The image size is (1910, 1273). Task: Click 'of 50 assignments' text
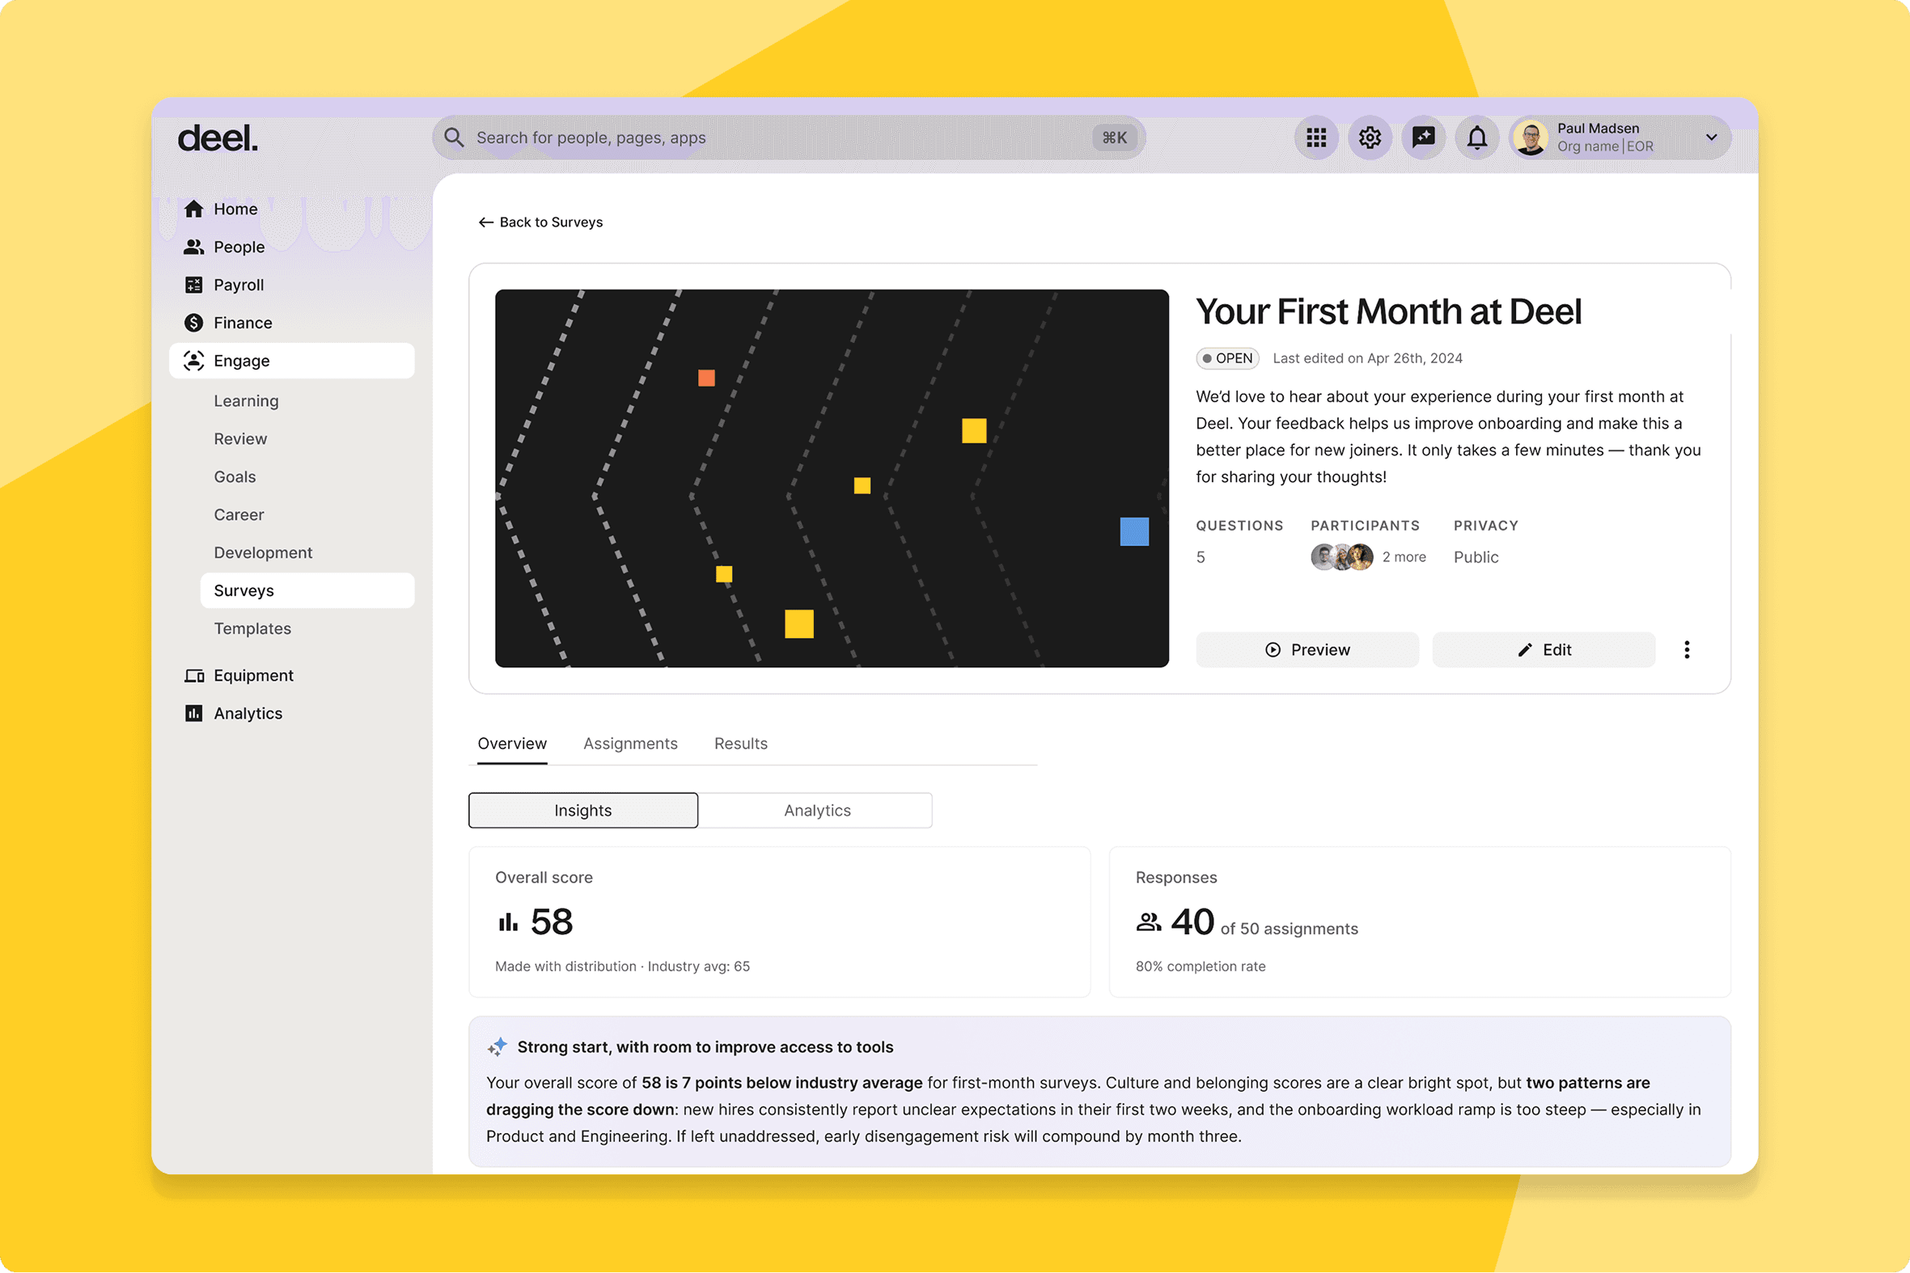point(1289,928)
